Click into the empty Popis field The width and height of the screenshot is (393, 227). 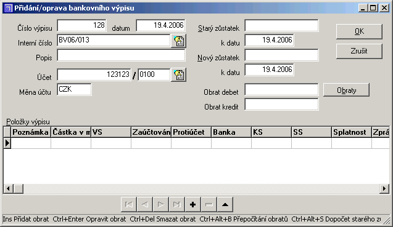pos(122,55)
